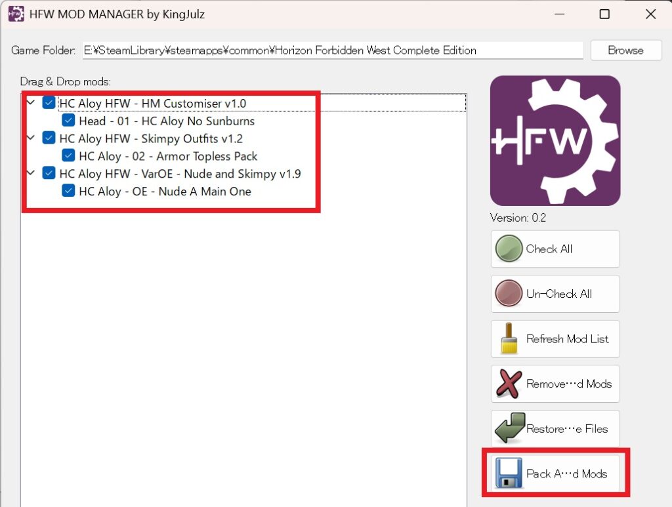Click the red X Remove Mods icon

click(x=509, y=383)
